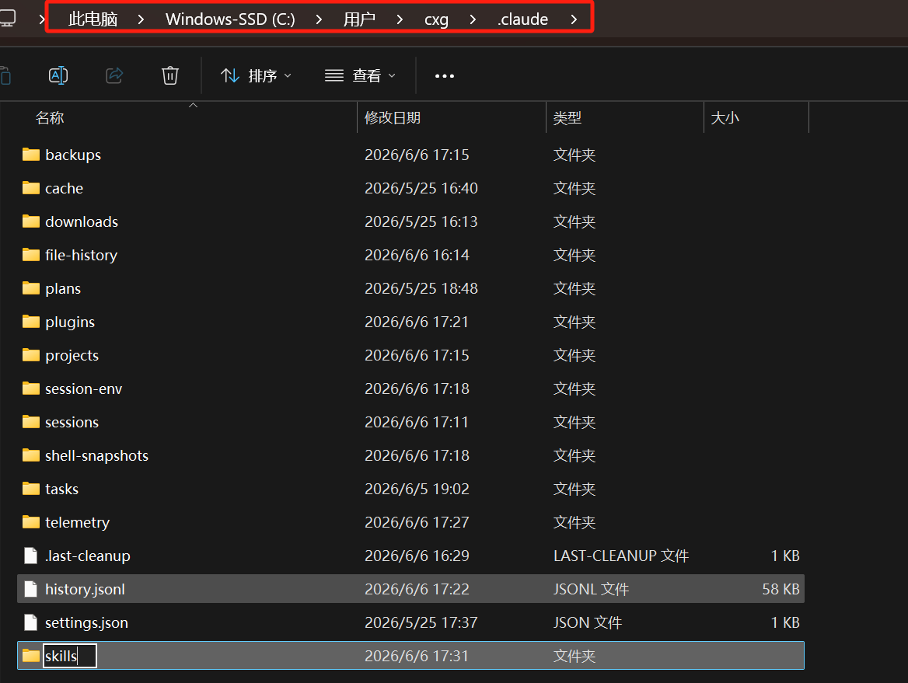
Task: Click the 58 KB size of history.jsonl
Action: 781,589
